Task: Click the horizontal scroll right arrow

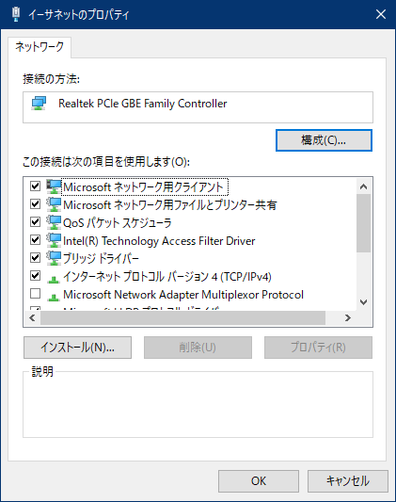Action: (348, 318)
